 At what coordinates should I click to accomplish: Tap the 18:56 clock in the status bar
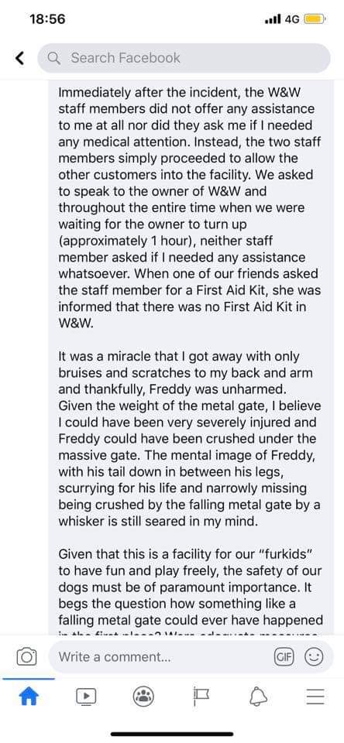click(x=47, y=19)
